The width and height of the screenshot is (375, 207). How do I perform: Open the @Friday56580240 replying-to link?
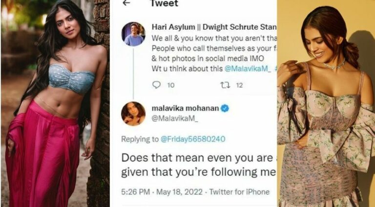click(x=193, y=139)
